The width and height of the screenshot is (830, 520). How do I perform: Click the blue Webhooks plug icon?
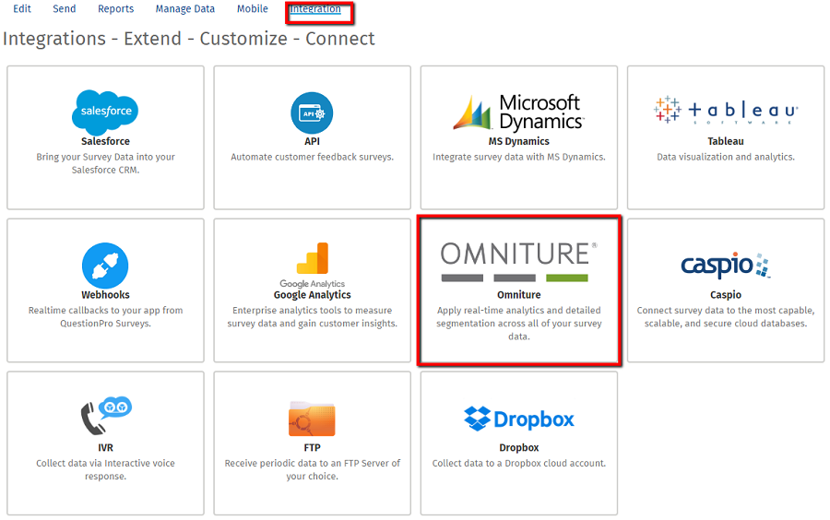pos(105,265)
